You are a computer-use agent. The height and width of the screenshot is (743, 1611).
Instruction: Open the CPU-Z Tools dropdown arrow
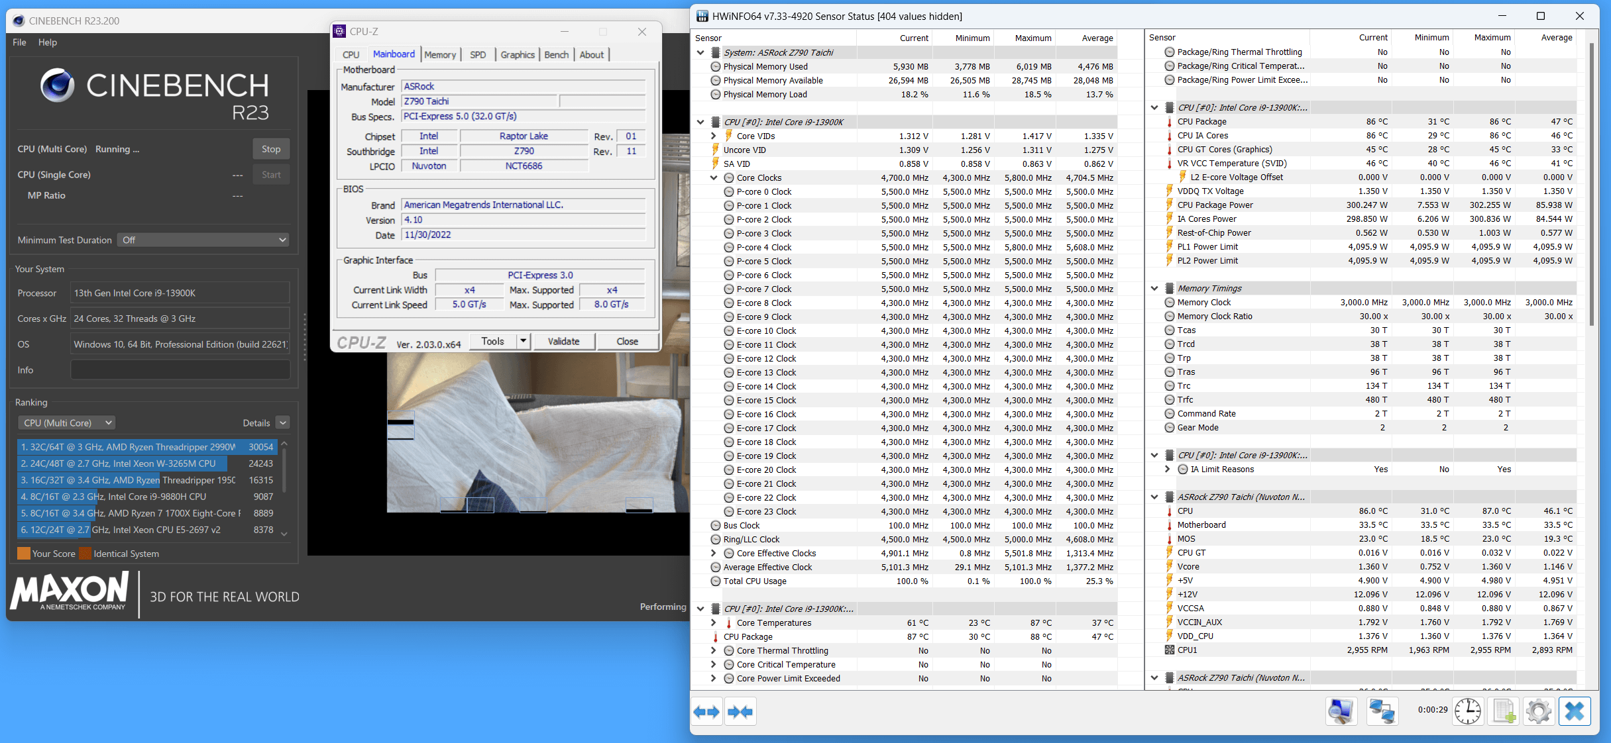(524, 341)
